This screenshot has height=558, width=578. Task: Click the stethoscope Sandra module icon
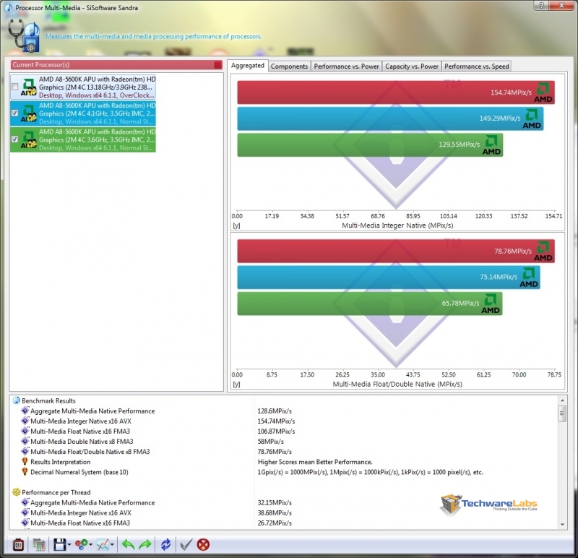point(24,35)
